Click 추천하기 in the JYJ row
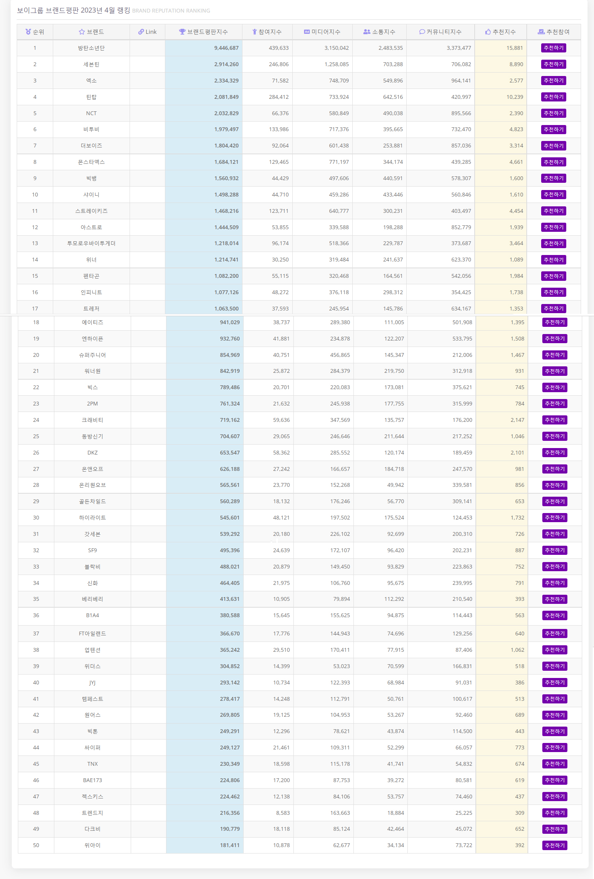 point(555,683)
